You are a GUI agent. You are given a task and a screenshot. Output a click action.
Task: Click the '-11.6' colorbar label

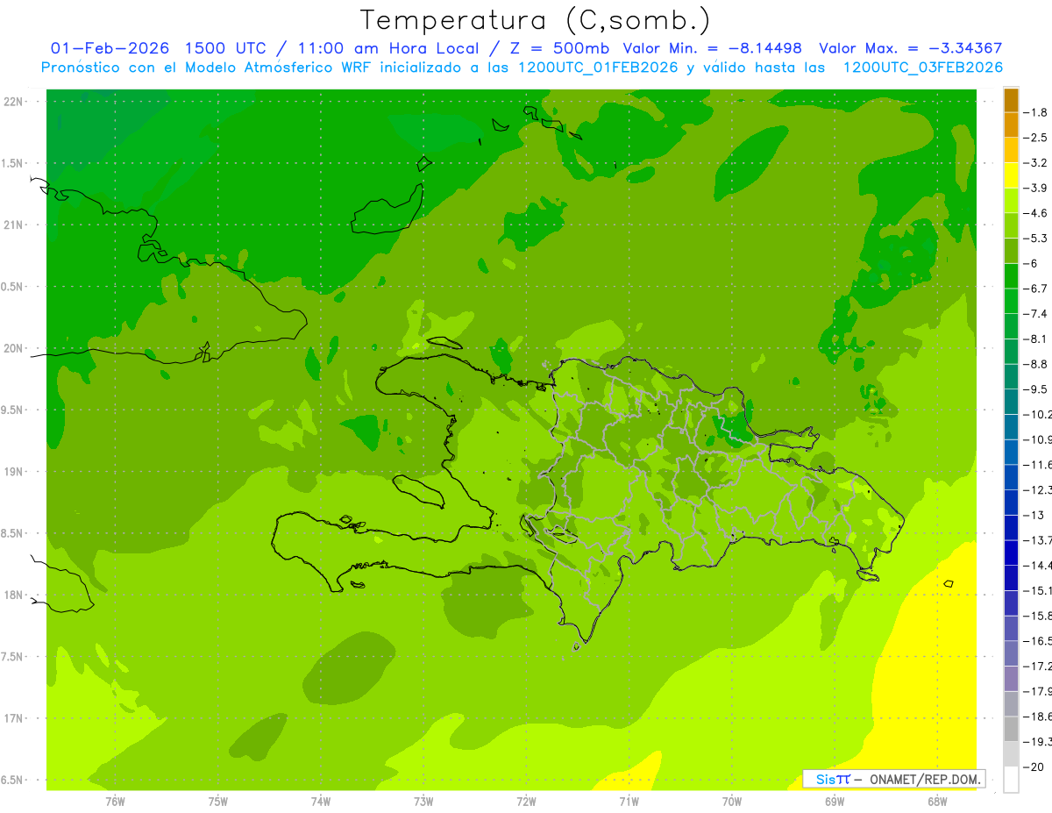[1038, 465]
